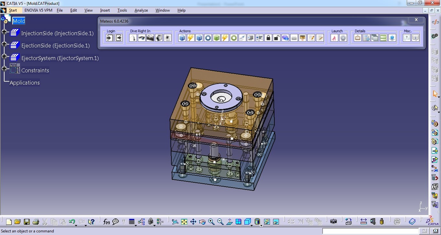
Task: Open the Insert menu
Action: point(105,10)
